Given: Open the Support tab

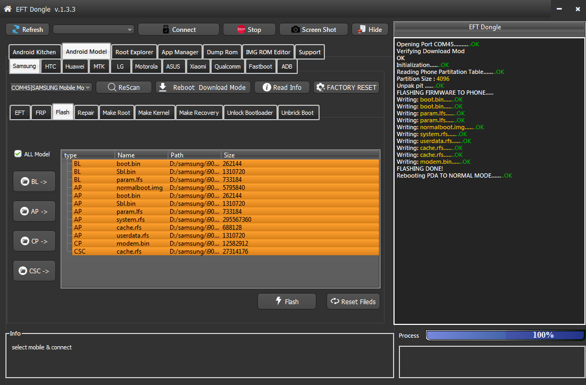Looking at the screenshot, I should click(x=309, y=52).
